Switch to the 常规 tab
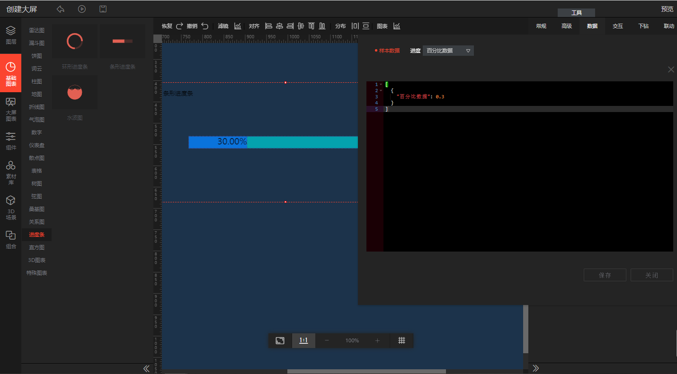The height and width of the screenshot is (374, 677). pyautogui.click(x=541, y=26)
